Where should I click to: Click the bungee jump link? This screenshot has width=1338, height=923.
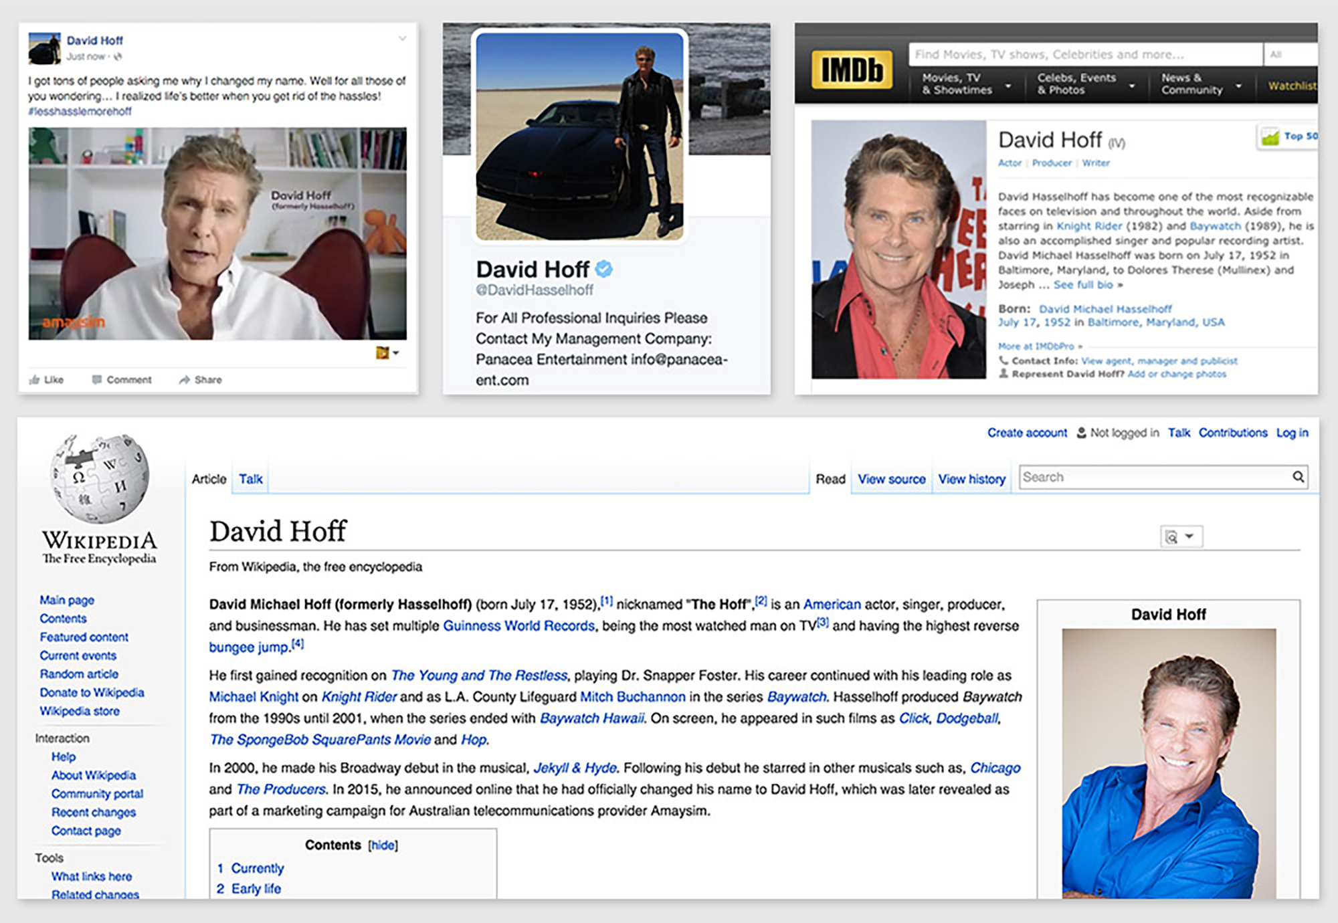pyautogui.click(x=249, y=647)
